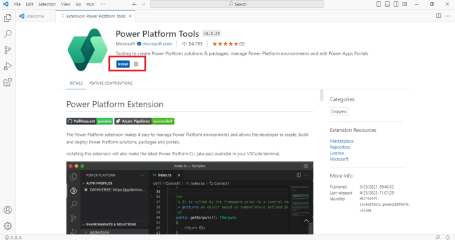Image resolution: width=455 pixels, height=240 pixels.
Task: Open the Extensions view
Action: point(7,82)
